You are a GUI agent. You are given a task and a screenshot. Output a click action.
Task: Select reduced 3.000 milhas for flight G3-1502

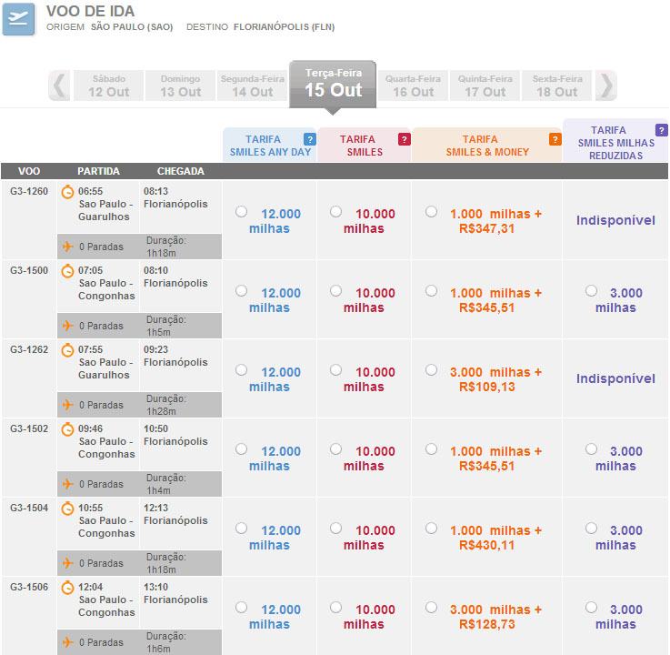(592, 449)
